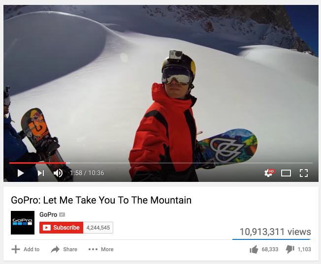Click the plus Add to icon

point(16,249)
